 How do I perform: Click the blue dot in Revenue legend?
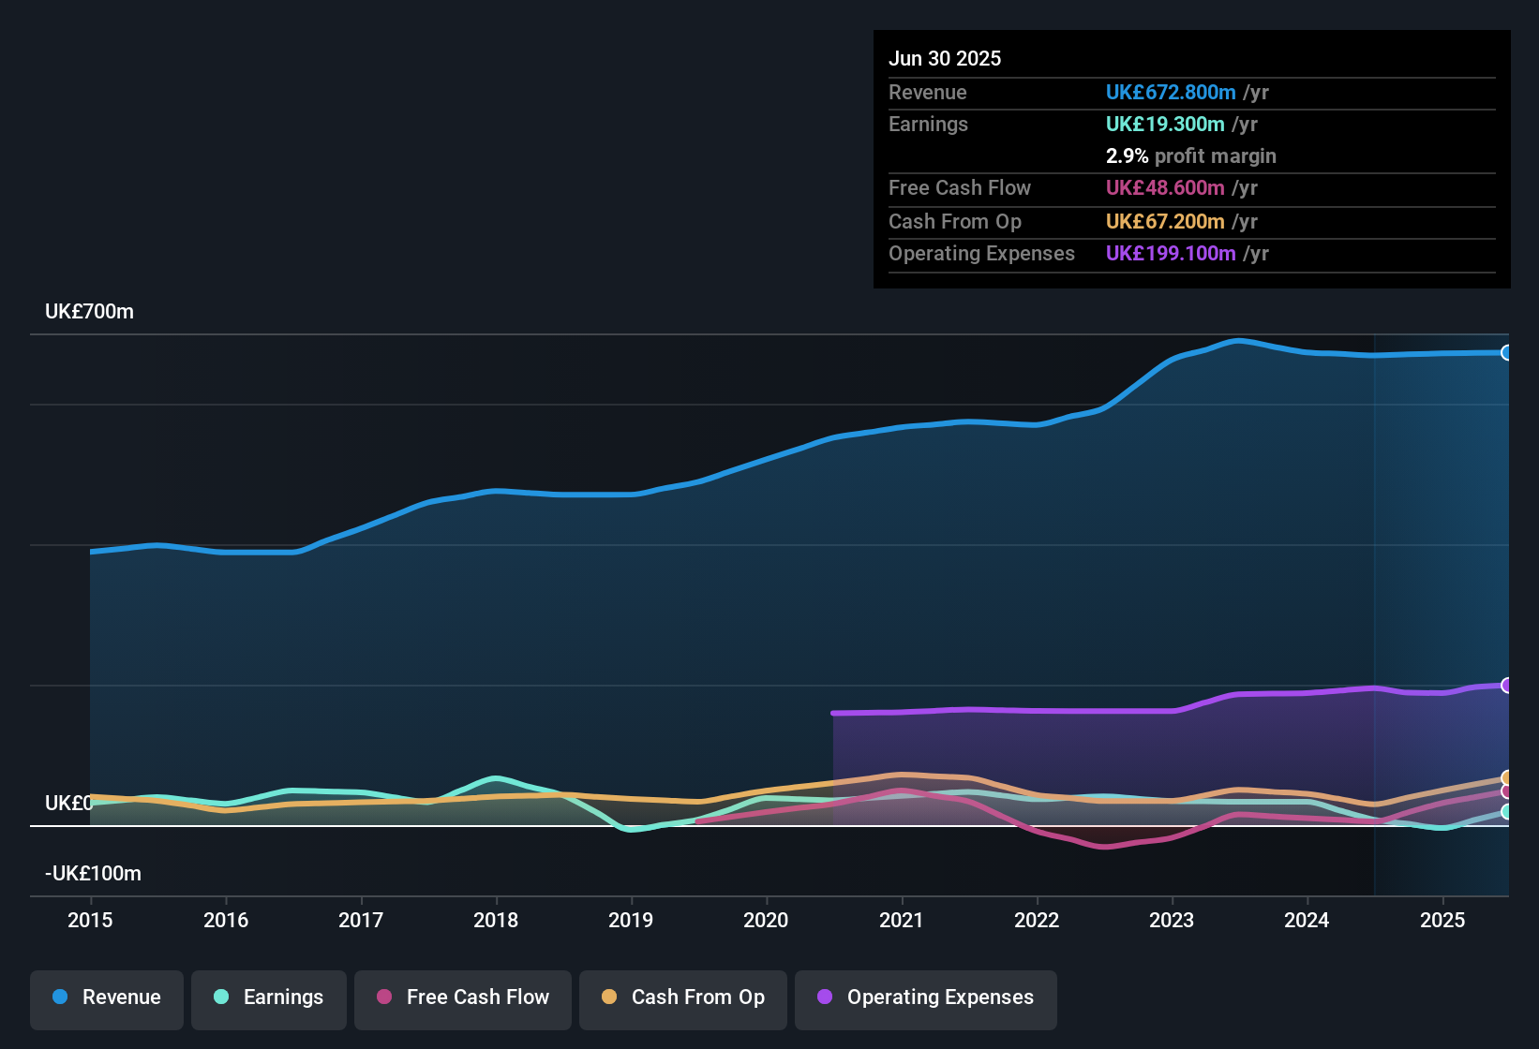60,997
